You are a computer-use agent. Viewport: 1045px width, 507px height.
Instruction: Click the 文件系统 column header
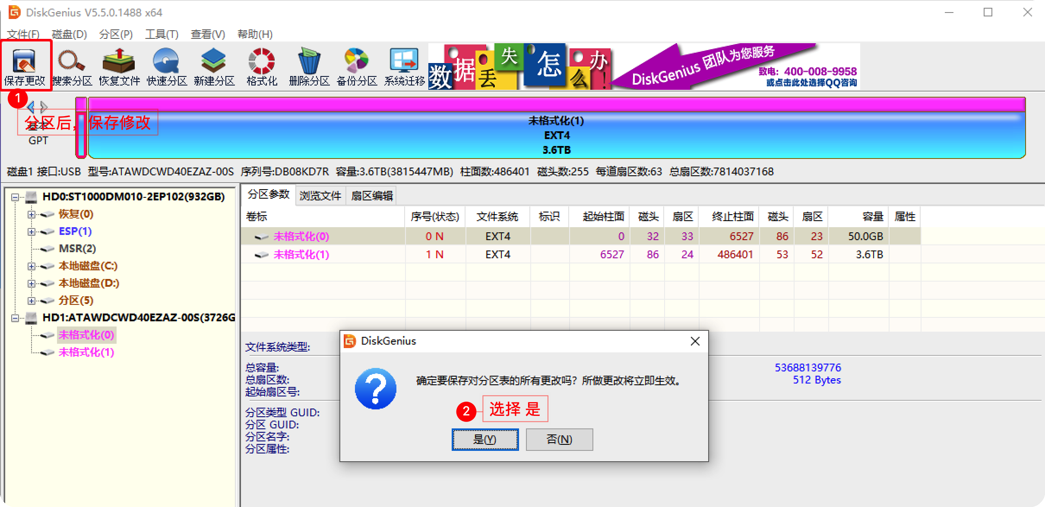pyautogui.click(x=497, y=217)
